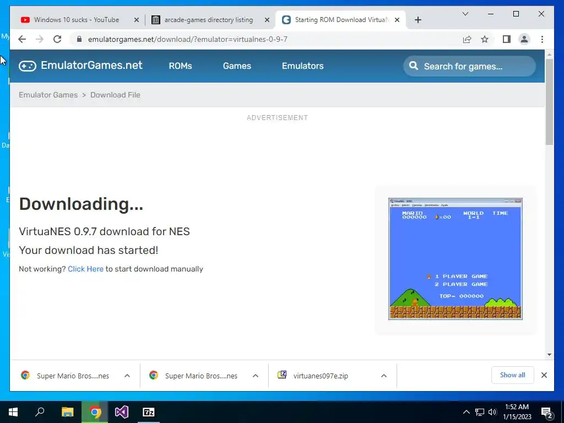Open the volume control
The width and height of the screenshot is (564, 423).
[x=492, y=412]
